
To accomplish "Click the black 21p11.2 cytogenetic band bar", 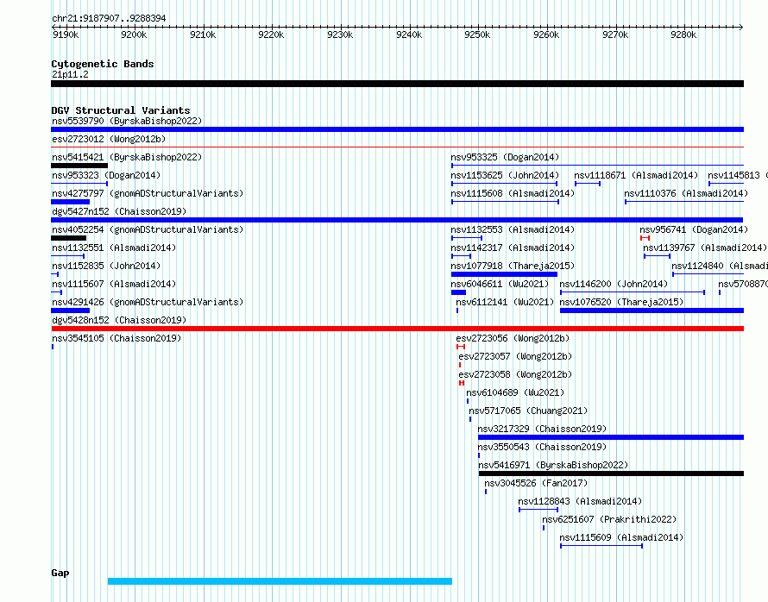I will 397,84.
